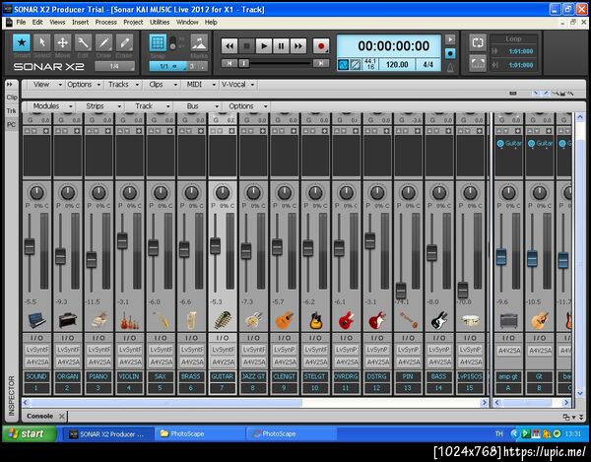The height and width of the screenshot is (462, 591).
Task: Set loop points to selection
Action: 478,63
